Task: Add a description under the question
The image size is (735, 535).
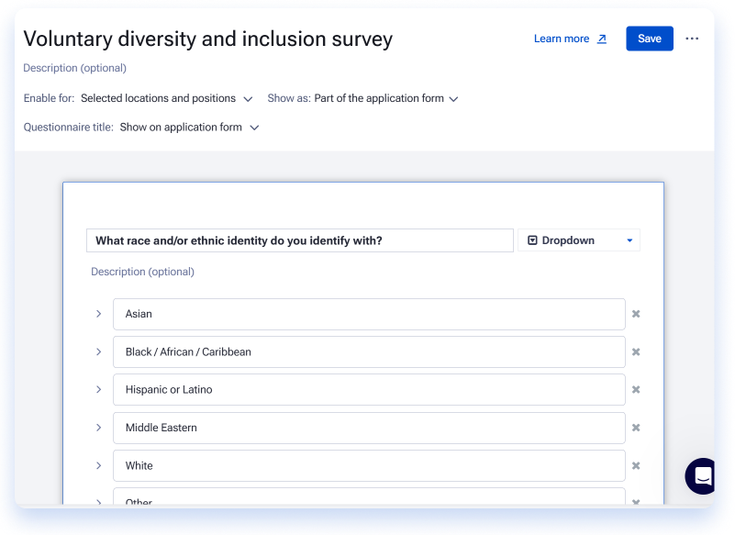Action: click(142, 272)
